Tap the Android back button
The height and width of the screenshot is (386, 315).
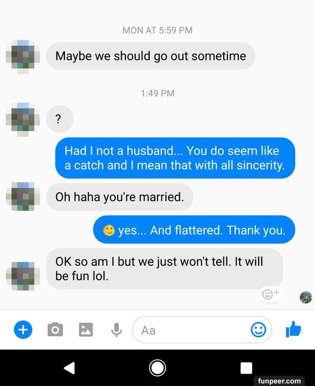tap(69, 368)
